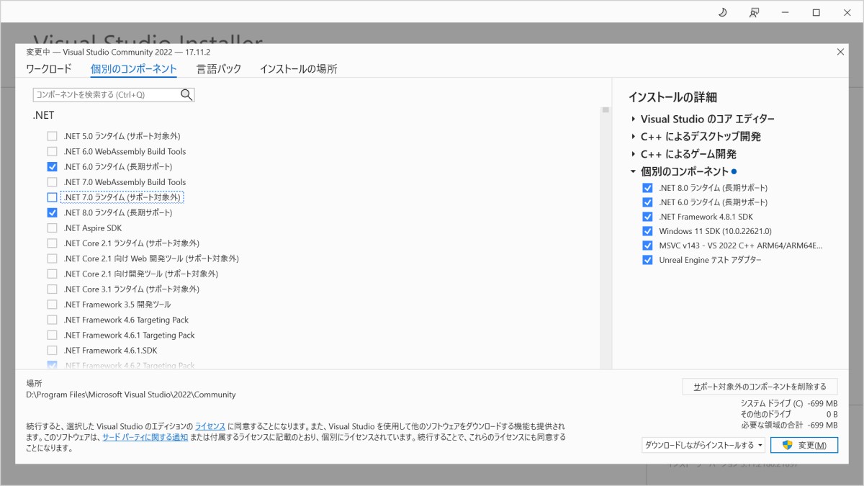This screenshot has width=864, height=486.
Task: Click the .NET category heading in the list
Action: [x=43, y=115]
